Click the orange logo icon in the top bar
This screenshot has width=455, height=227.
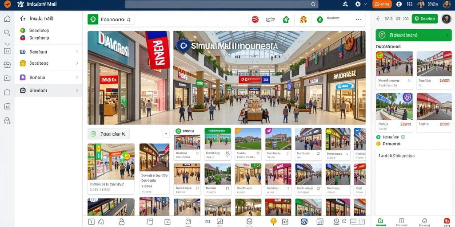tap(7, 4)
